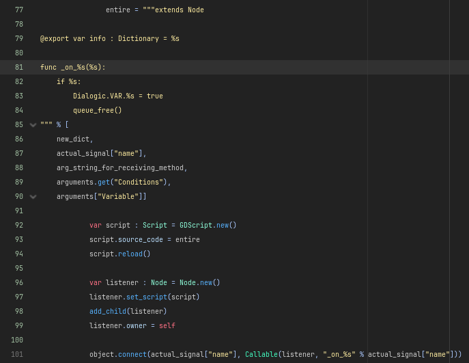Click 'arguments.get("Conditions")' text
The width and height of the screenshot is (469, 363).
tap(112, 183)
